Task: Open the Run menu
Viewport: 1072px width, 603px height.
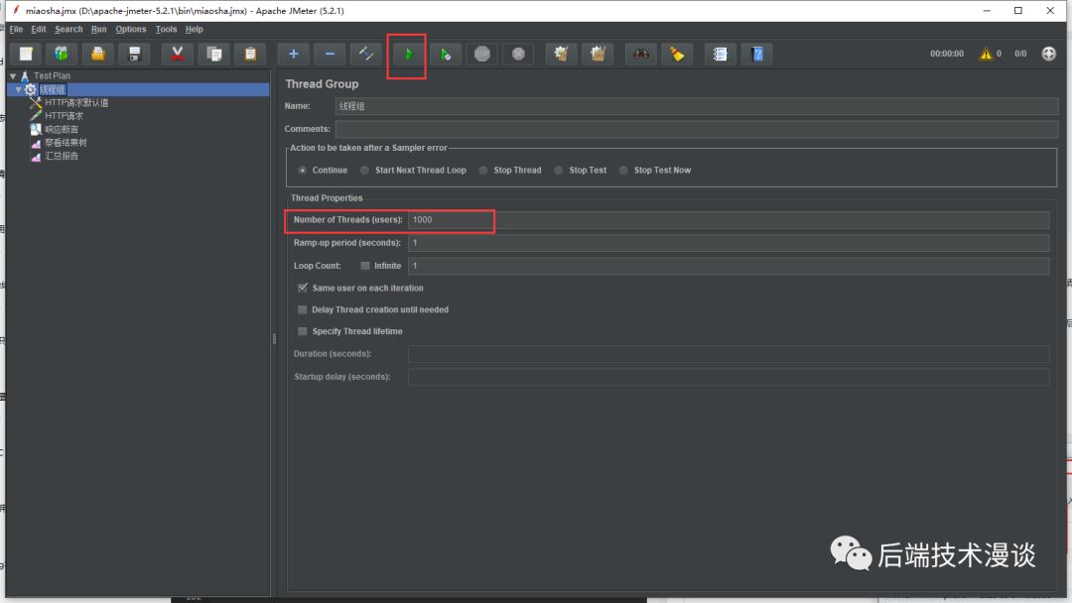Action: [x=98, y=30]
